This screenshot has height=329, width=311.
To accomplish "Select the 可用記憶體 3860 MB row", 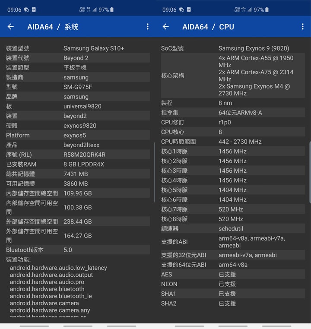I will pyautogui.click(x=78, y=183).
